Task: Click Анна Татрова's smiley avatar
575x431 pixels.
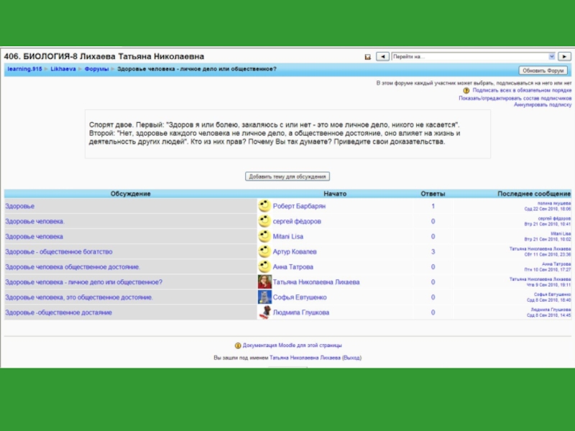Action: click(x=264, y=267)
